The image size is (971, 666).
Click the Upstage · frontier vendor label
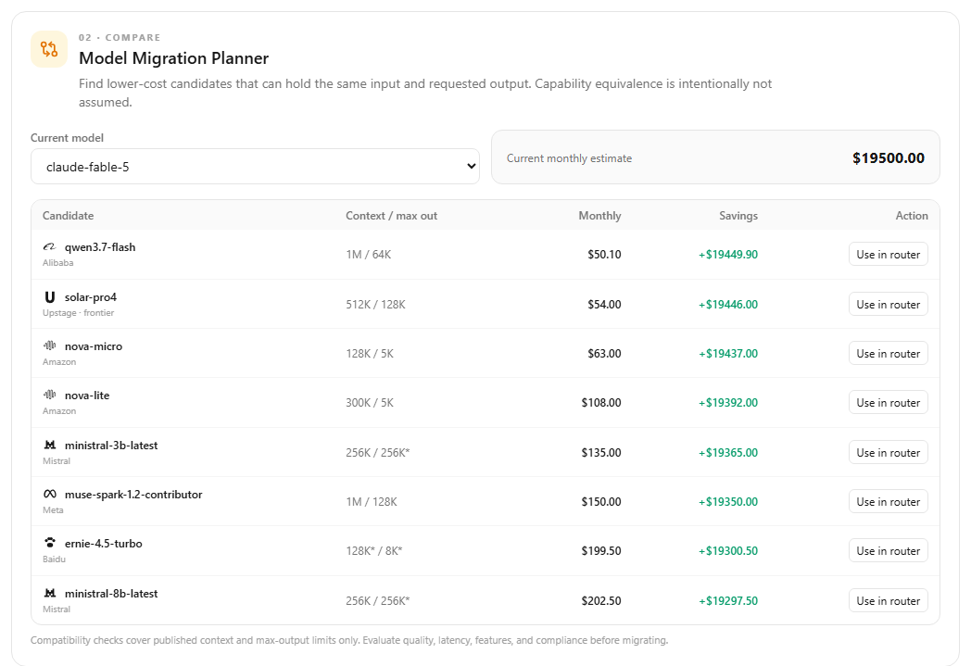tap(78, 312)
